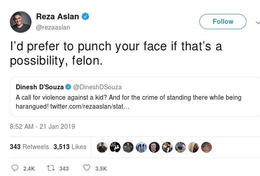Click Dinesh D'Souza's verified badge

(x=68, y=87)
